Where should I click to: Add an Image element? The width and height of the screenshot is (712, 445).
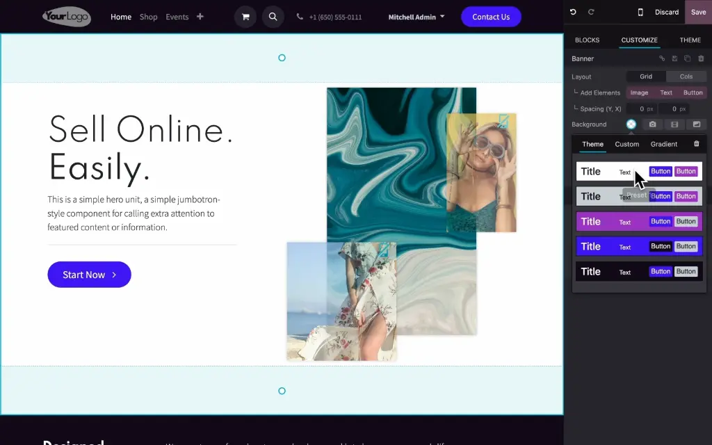pyautogui.click(x=639, y=92)
